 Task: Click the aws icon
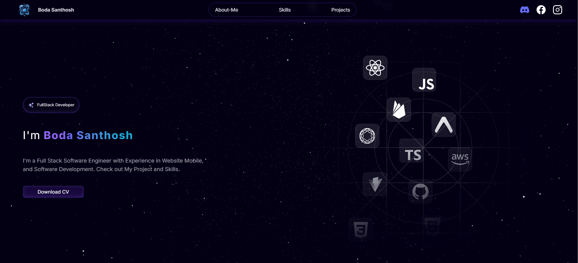(x=460, y=159)
